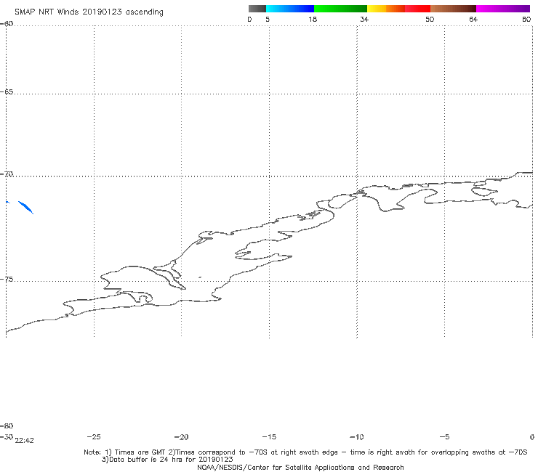Image resolution: width=538 pixels, height=472 pixels.
Task: Select the gray segment of the wind colorbar
Action: (257, 9)
